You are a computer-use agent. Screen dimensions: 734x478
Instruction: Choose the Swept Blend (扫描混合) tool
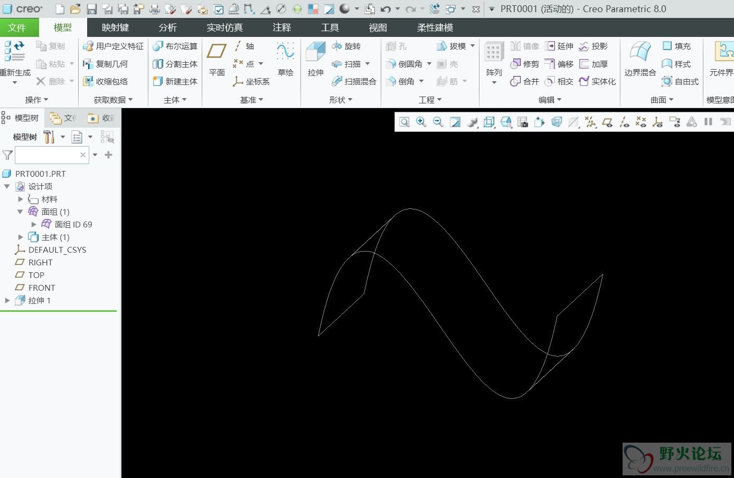point(354,81)
